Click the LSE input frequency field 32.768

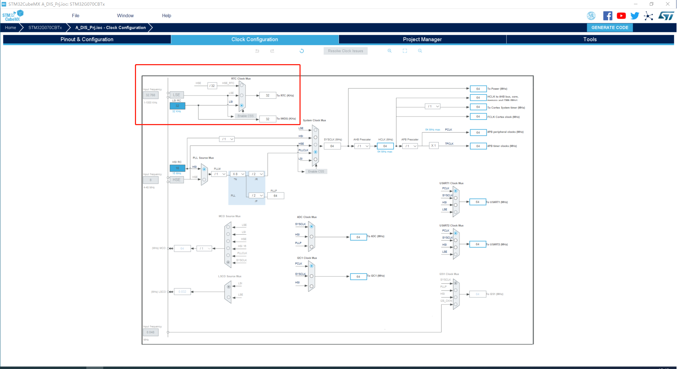[x=150, y=95]
